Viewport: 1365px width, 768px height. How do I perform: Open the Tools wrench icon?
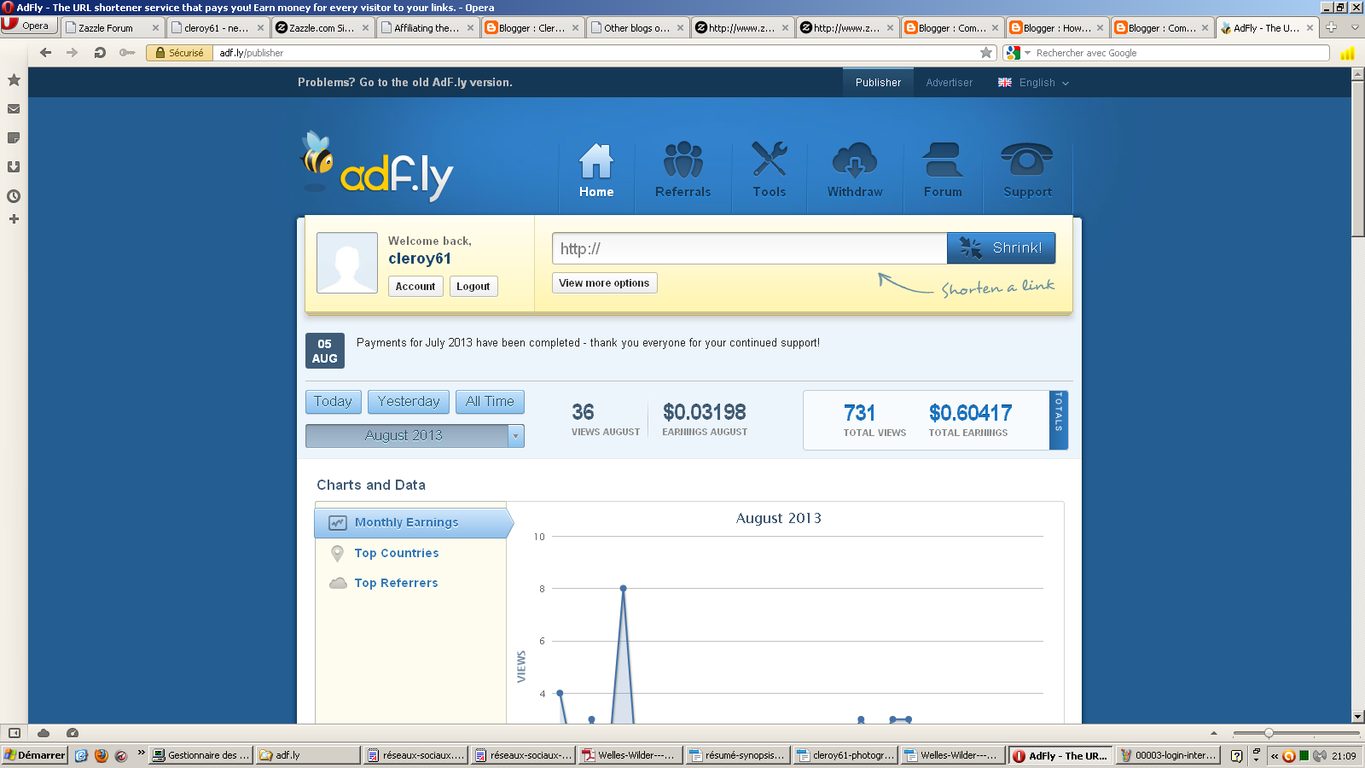click(x=770, y=160)
